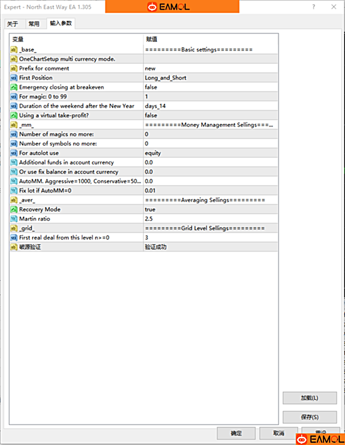
Task: Select the Martin ratio variable name
Action: (x=34, y=219)
